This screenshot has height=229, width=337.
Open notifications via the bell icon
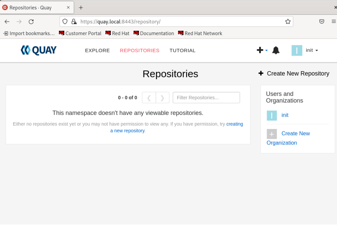pyautogui.click(x=276, y=50)
